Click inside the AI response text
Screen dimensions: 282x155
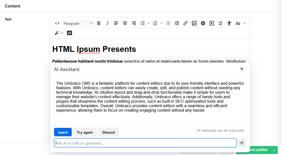150,97
